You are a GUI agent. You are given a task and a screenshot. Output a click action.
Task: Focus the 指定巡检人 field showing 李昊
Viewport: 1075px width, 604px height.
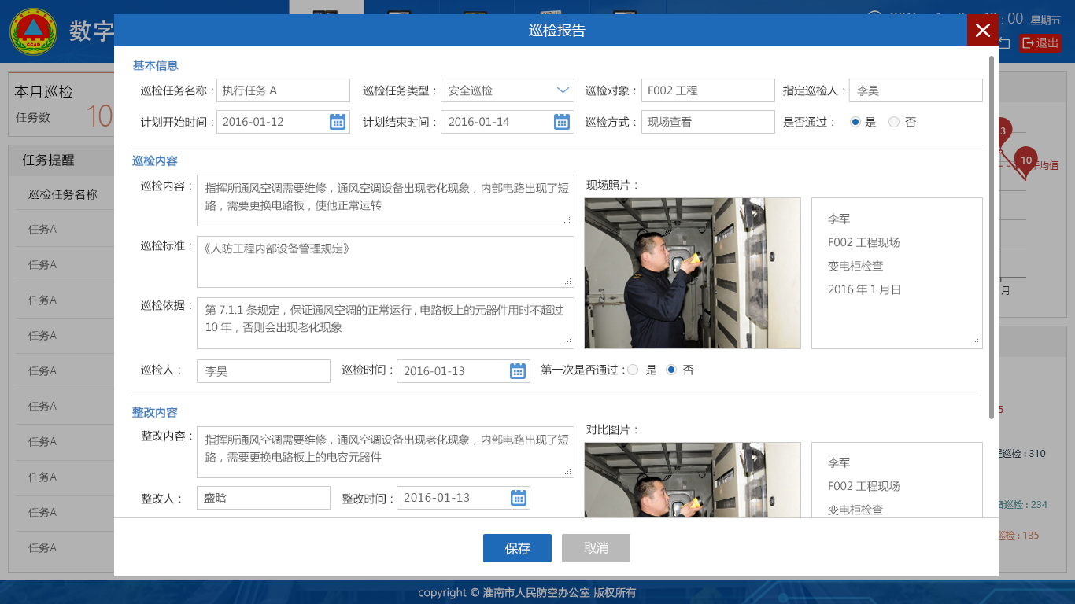click(x=916, y=90)
